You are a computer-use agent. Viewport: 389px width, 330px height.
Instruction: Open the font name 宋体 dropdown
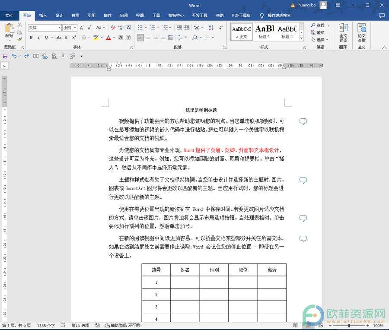coord(59,28)
